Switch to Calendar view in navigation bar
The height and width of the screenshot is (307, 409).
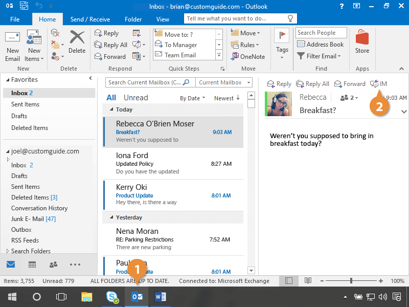32,265
